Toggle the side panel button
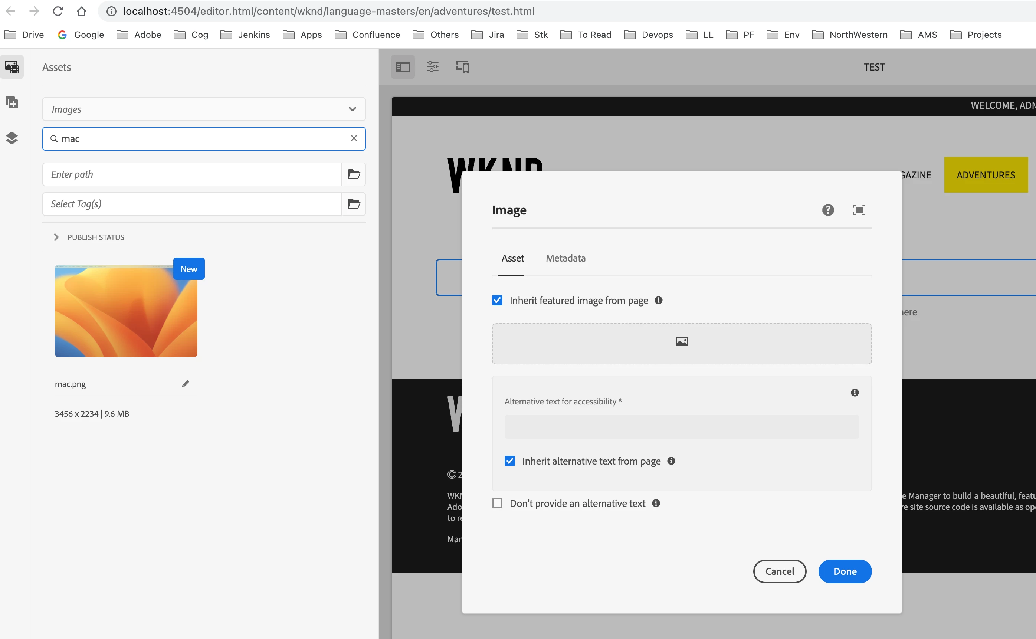This screenshot has height=639, width=1036. 403,67
